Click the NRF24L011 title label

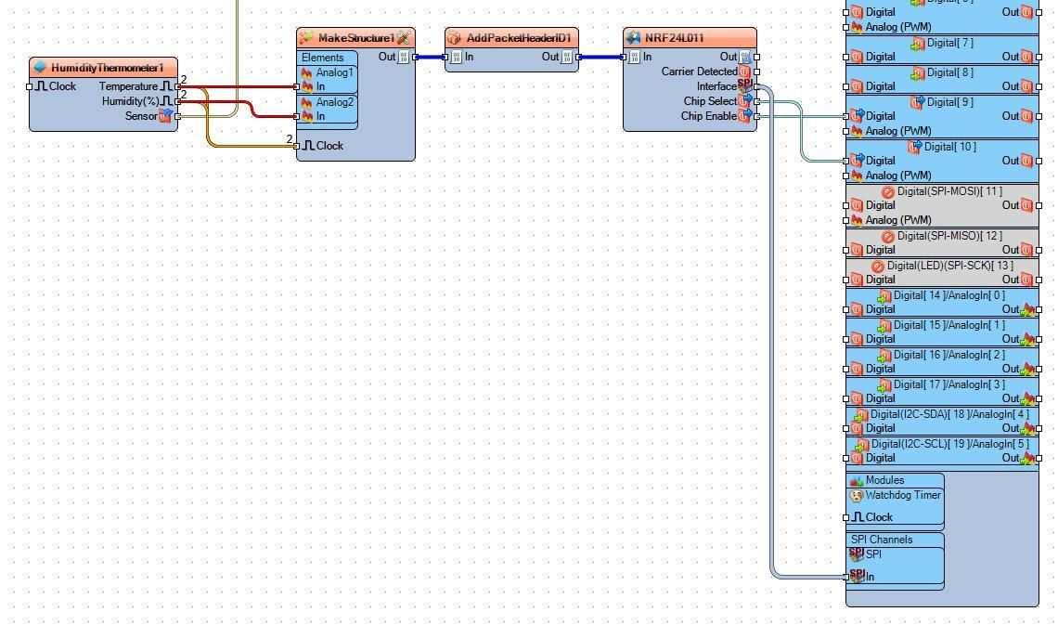tap(674, 38)
